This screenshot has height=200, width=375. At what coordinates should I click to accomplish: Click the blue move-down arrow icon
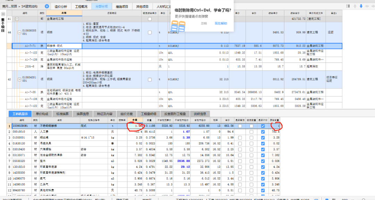coord(361,6)
